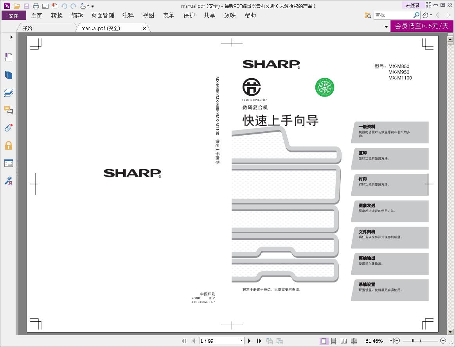Click the Redo arrow icon
This screenshot has width=455, height=347.
point(74,6)
